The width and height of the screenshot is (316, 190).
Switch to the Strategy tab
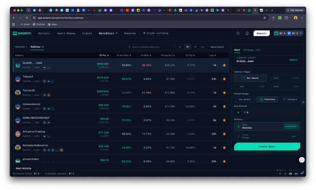click(249, 50)
